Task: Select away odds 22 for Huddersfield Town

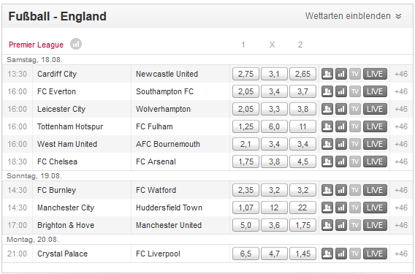Action: [302, 208]
